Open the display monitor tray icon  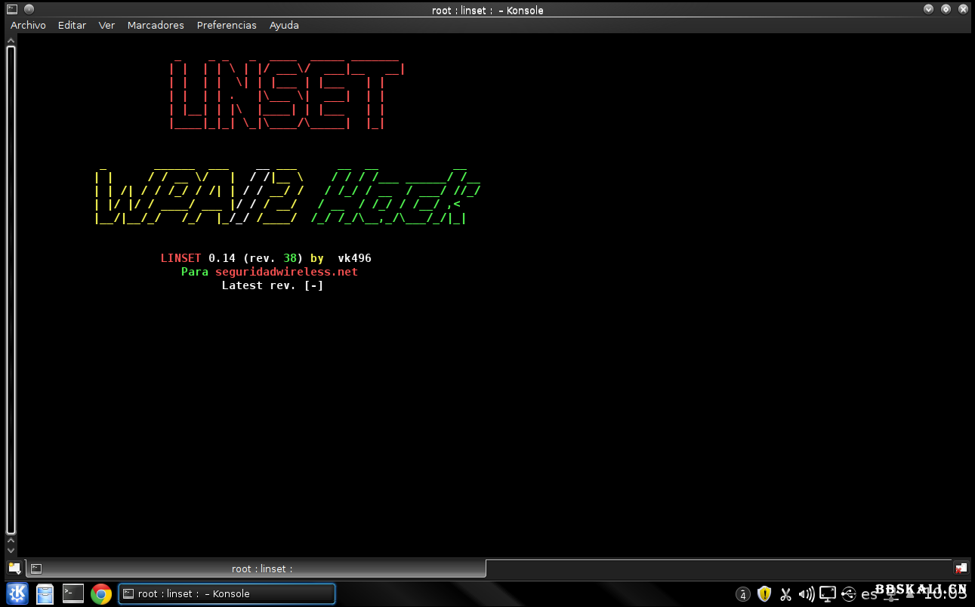pos(828,594)
